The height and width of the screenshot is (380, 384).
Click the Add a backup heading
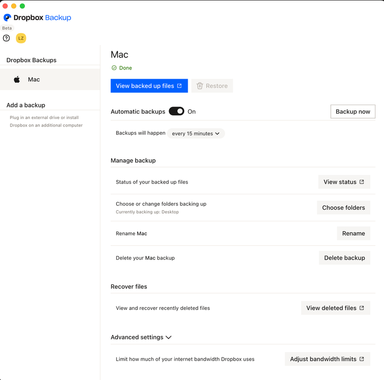(26, 105)
